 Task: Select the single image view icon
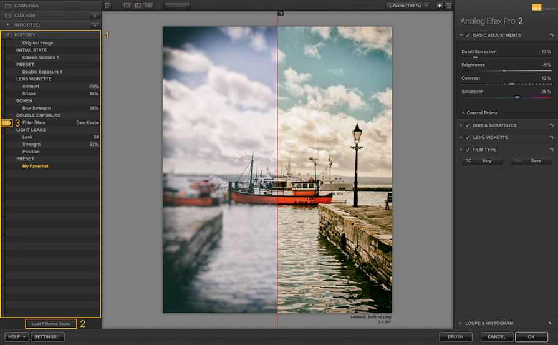(127, 6)
